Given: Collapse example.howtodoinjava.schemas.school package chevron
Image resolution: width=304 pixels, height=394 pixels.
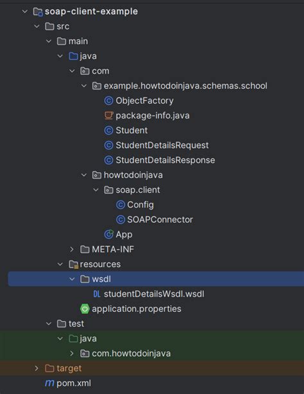Looking at the screenshot, I should tap(84, 86).
